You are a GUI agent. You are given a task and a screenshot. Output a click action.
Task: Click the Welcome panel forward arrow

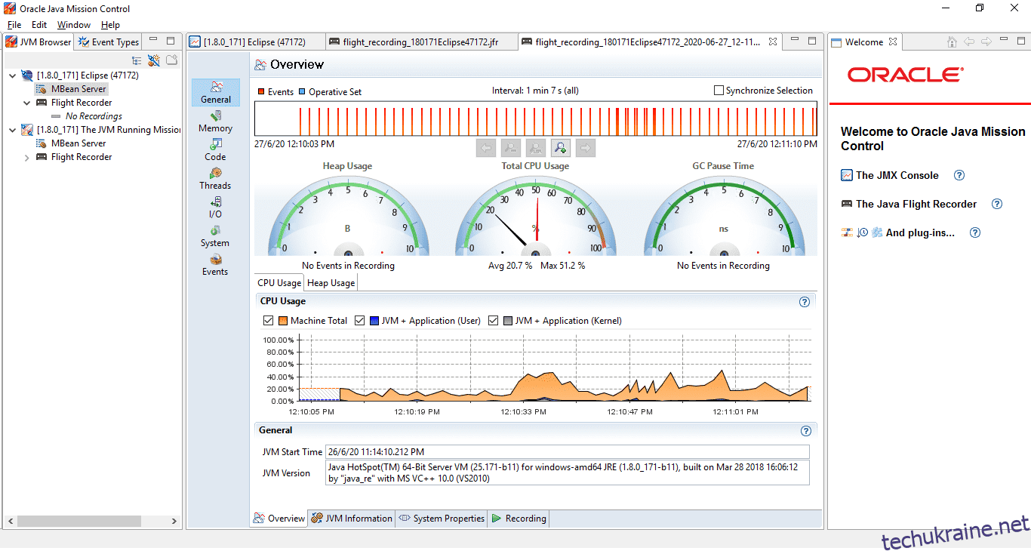tap(986, 42)
